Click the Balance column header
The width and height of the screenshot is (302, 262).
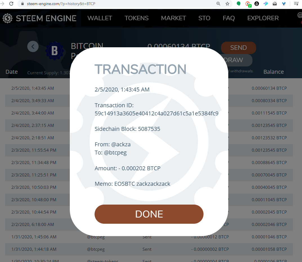[274, 72]
